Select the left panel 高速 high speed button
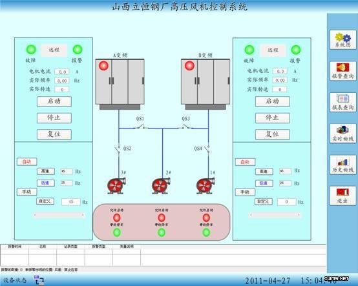This screenshot has width=358, height=286. click(x=46, y=171)
